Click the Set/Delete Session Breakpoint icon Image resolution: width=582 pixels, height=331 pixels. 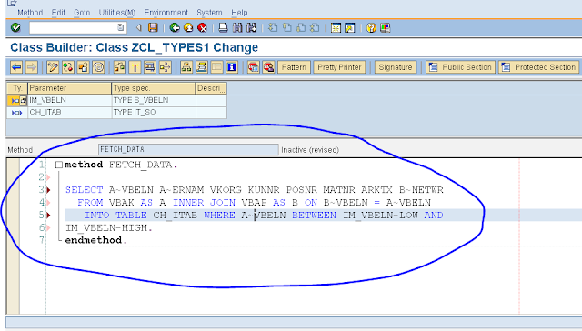254,67
